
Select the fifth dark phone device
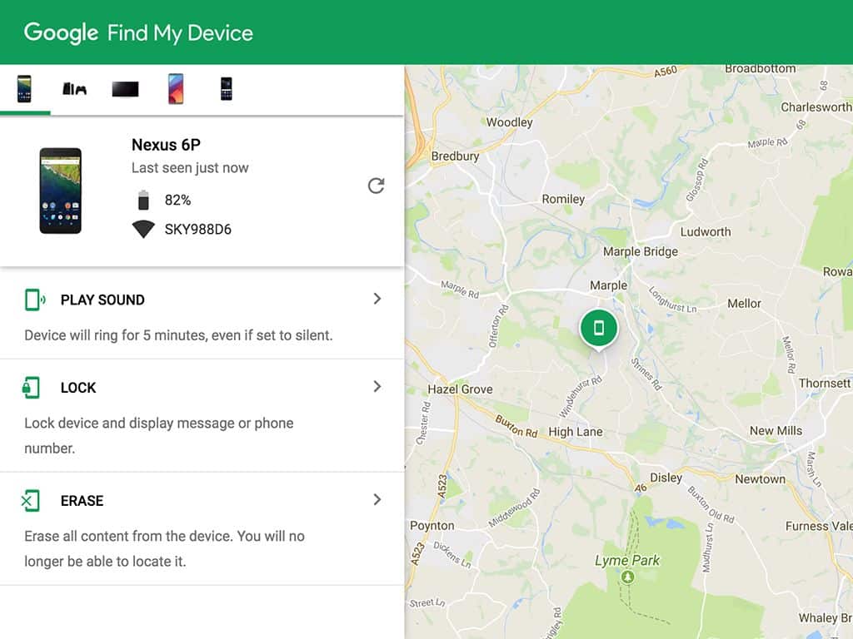click(226, 89)
